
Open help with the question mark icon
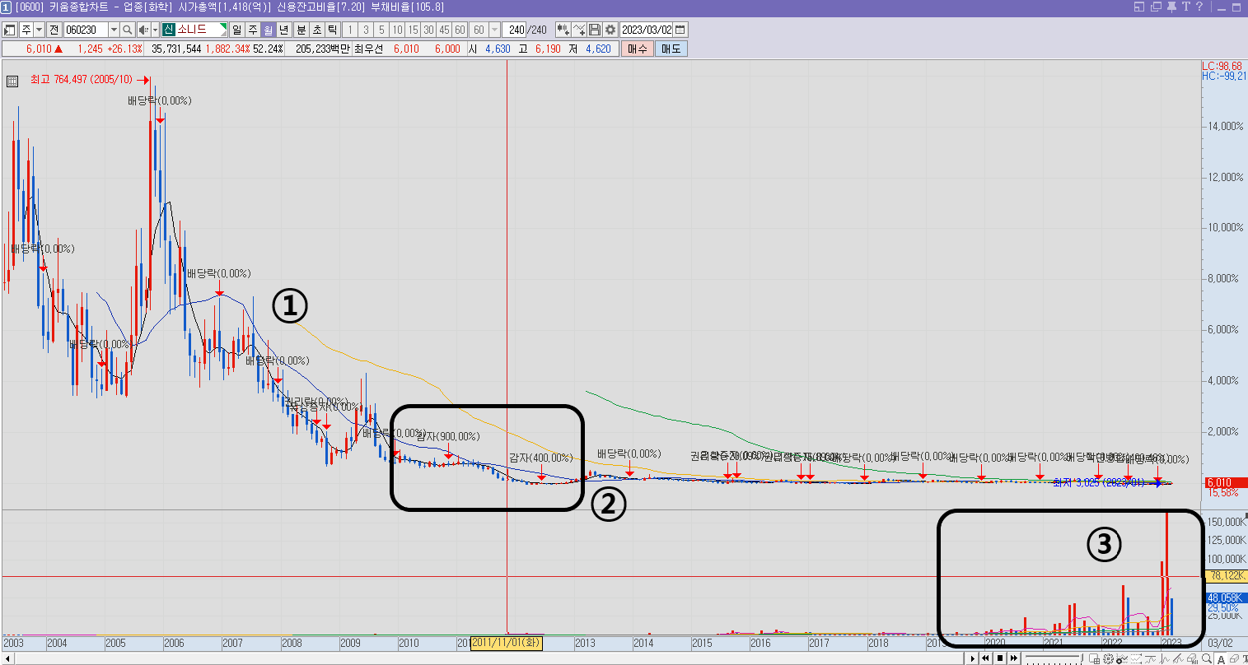tap(1199, 7)
